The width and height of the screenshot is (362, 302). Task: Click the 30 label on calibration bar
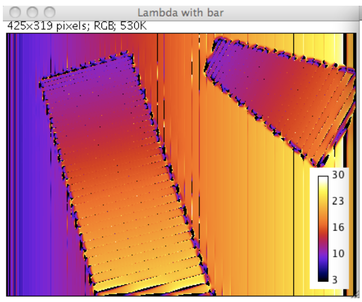pos(339,175)
